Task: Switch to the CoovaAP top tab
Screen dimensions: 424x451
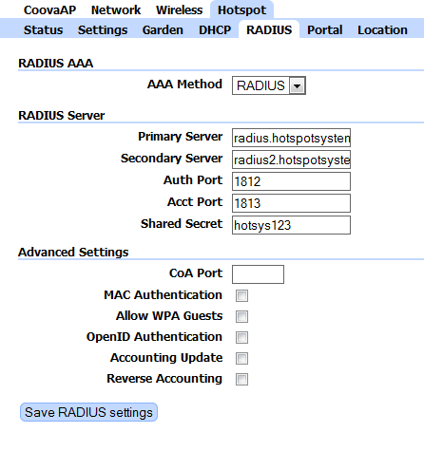Action: (x=49, y=10)
